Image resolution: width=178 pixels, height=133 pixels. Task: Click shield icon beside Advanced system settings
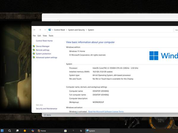34,58
